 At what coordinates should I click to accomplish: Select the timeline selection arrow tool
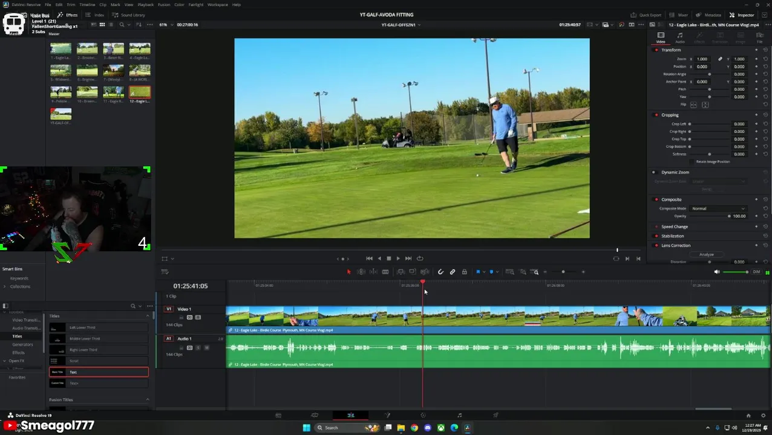coord(348,272)
